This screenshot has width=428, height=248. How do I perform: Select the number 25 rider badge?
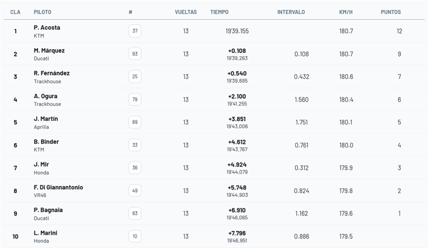(135, 77)
